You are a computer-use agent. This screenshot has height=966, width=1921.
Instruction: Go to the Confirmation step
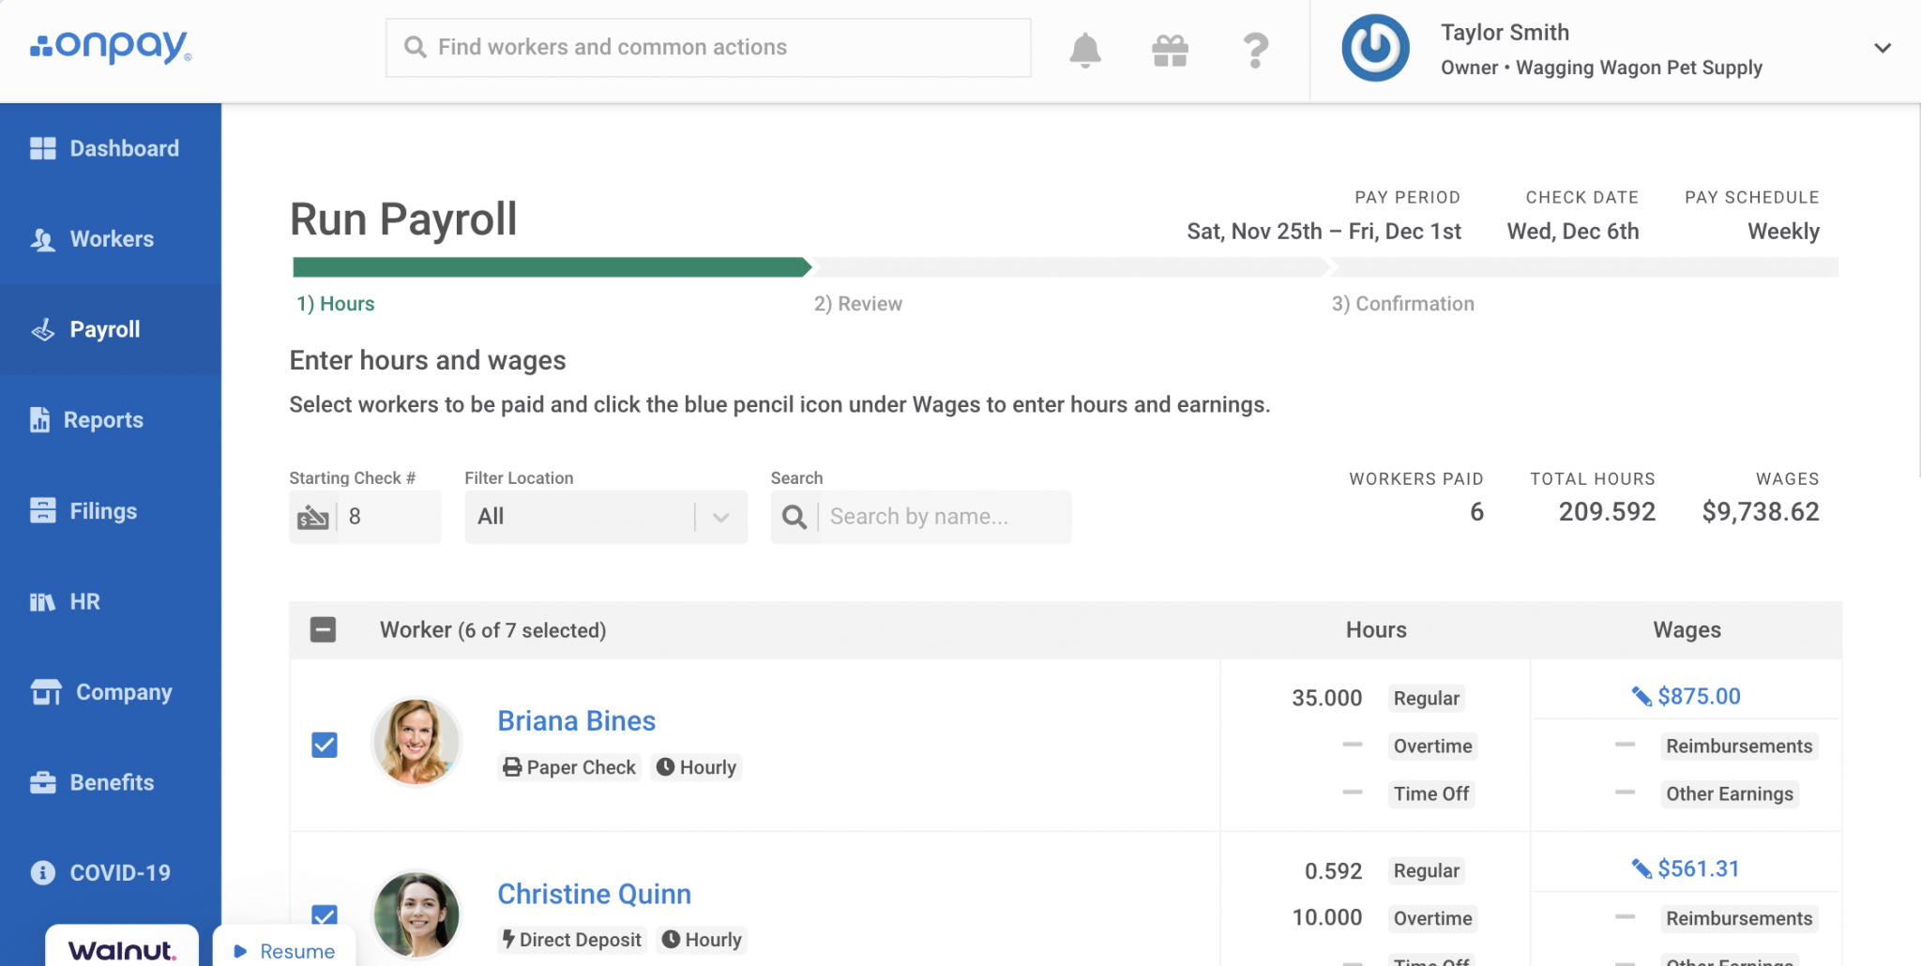1401,303
